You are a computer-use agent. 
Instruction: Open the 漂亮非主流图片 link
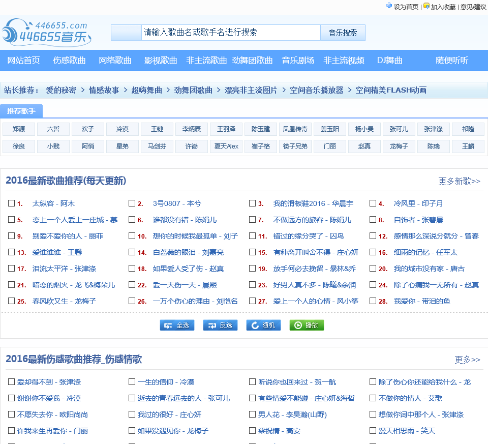click(251, 91)
